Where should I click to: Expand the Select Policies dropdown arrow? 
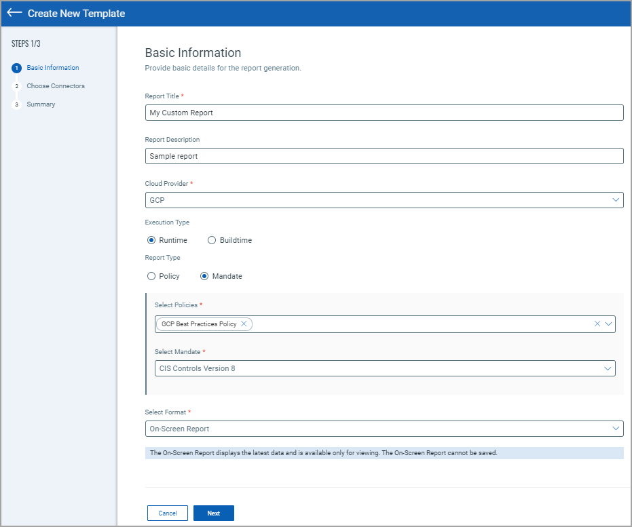point(609,324)
